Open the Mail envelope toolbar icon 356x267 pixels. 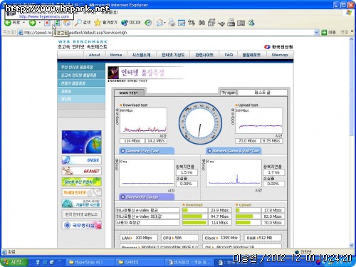point(160,23)
